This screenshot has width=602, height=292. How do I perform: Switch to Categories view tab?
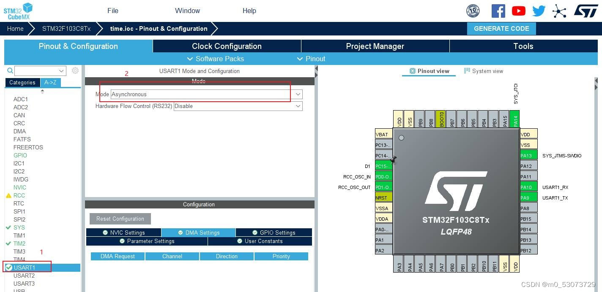pyautogui.click(x=22, y=83)
